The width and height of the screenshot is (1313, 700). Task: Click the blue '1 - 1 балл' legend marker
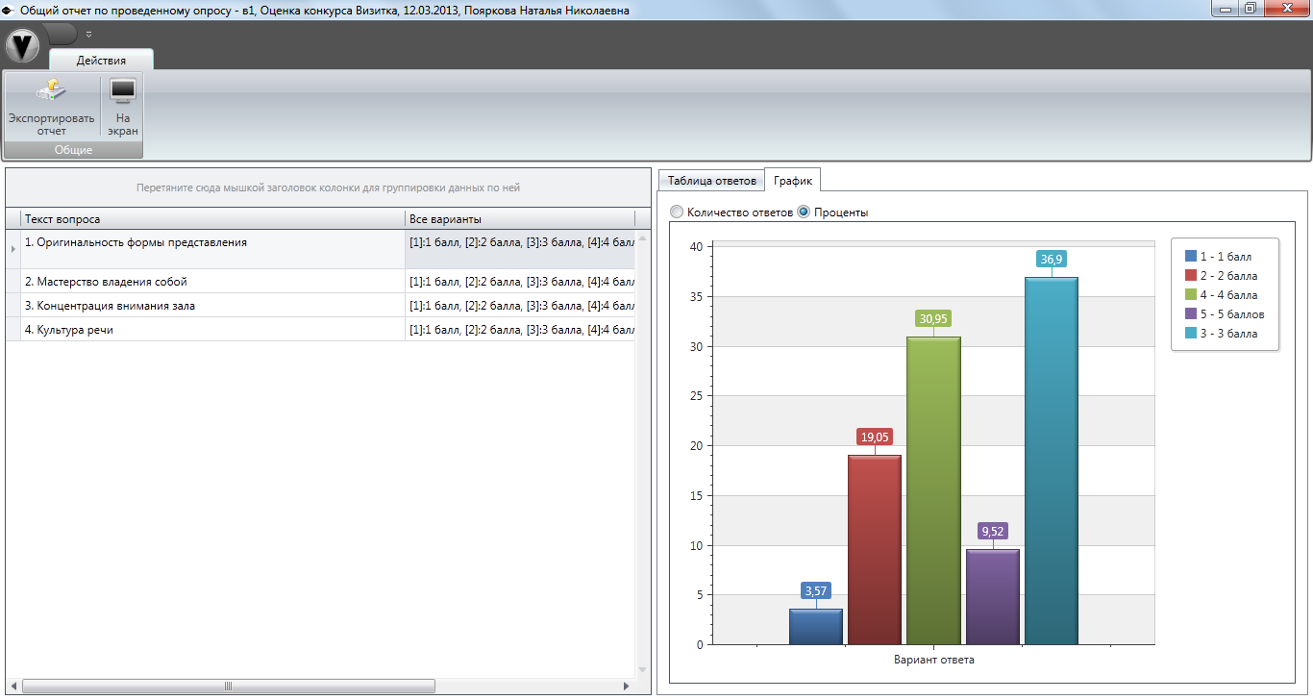coord(1191,257)
